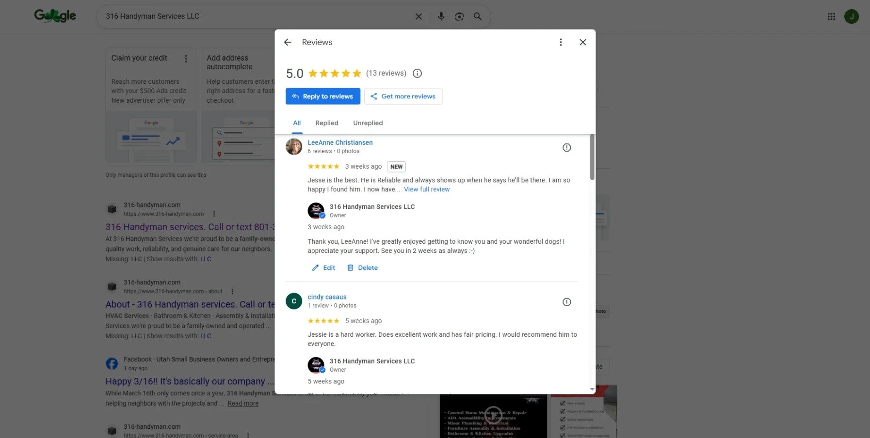Open Claim your credit card options
This screenshot has height=438, width=870.
point(186,59)
